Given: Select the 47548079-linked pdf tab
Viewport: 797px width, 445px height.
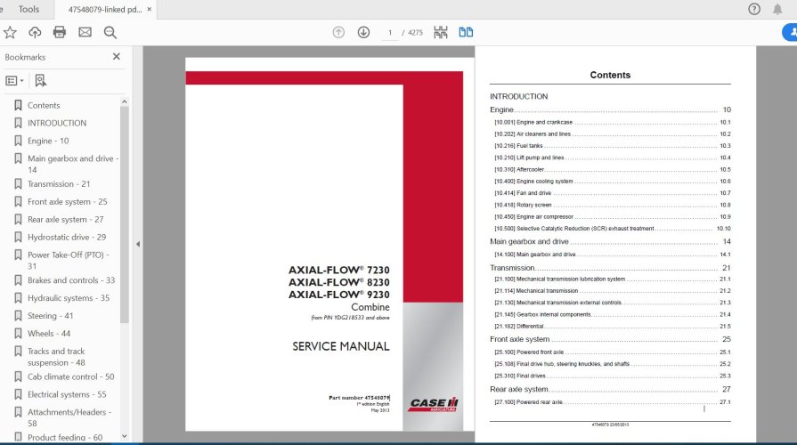Looking at the screenshot, I should click(105, 9).
